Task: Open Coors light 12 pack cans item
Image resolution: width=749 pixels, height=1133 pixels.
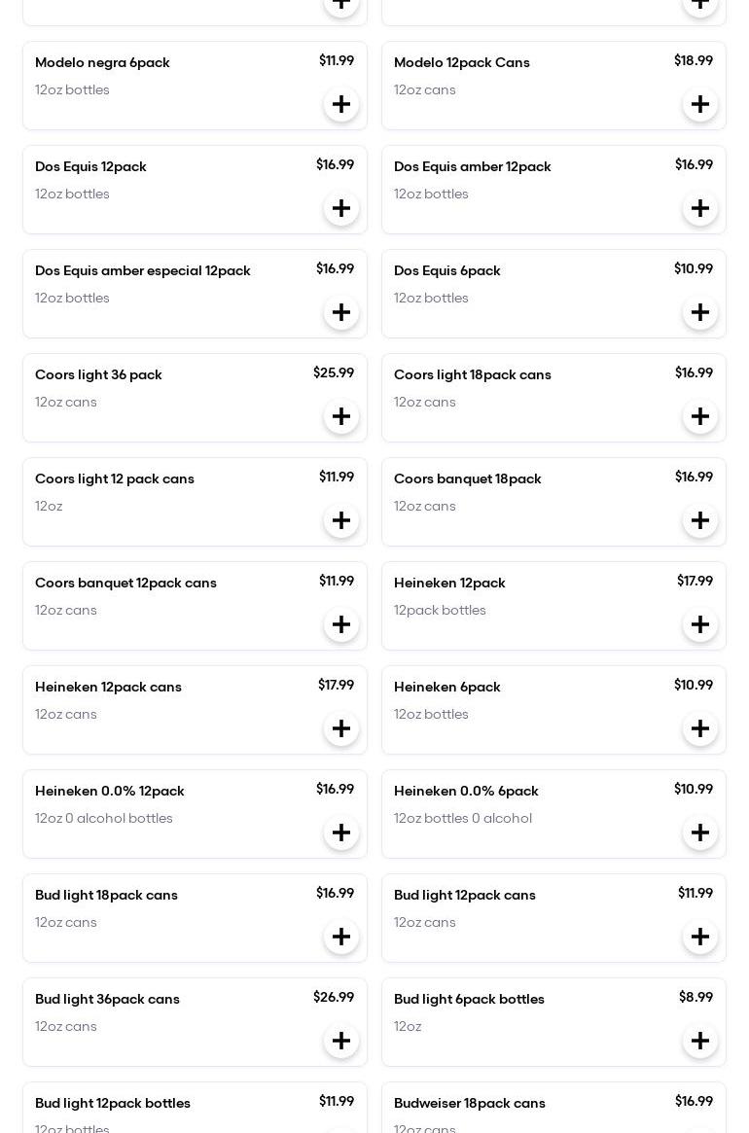Action: (115, 479)
